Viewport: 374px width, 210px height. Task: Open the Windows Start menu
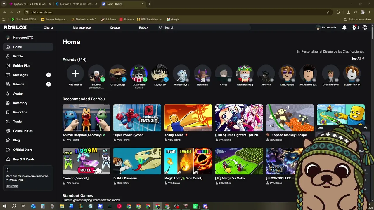[4, 206]
